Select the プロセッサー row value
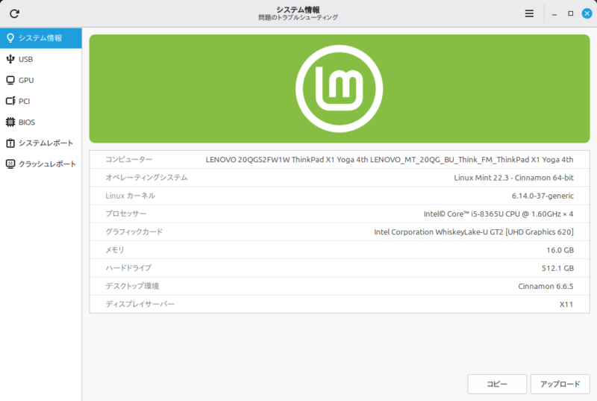The height and width of the screenshot is (401, 597). click(498, 214)
